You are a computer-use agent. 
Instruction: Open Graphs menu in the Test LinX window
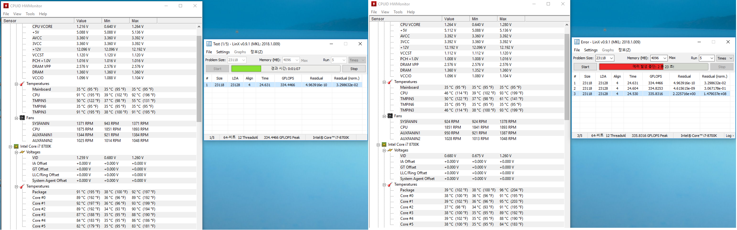pos(240,52)
